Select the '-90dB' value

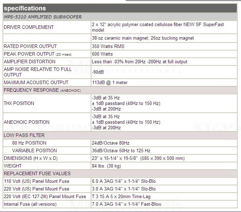pos(98,72)
